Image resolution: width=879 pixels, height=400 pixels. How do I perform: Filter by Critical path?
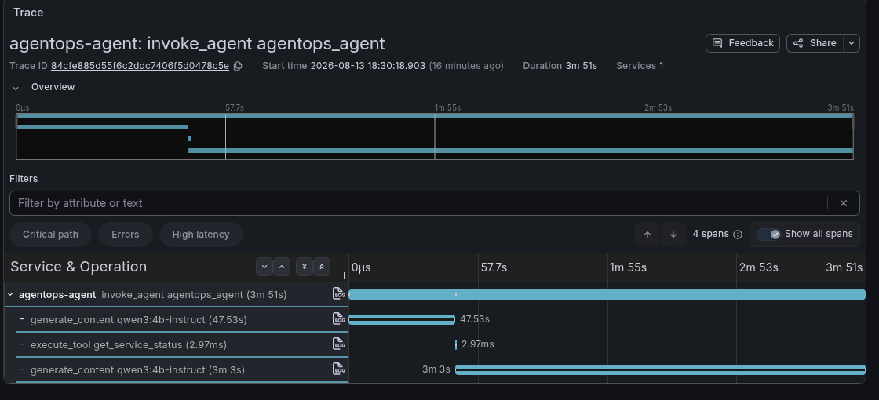[50, 235]
